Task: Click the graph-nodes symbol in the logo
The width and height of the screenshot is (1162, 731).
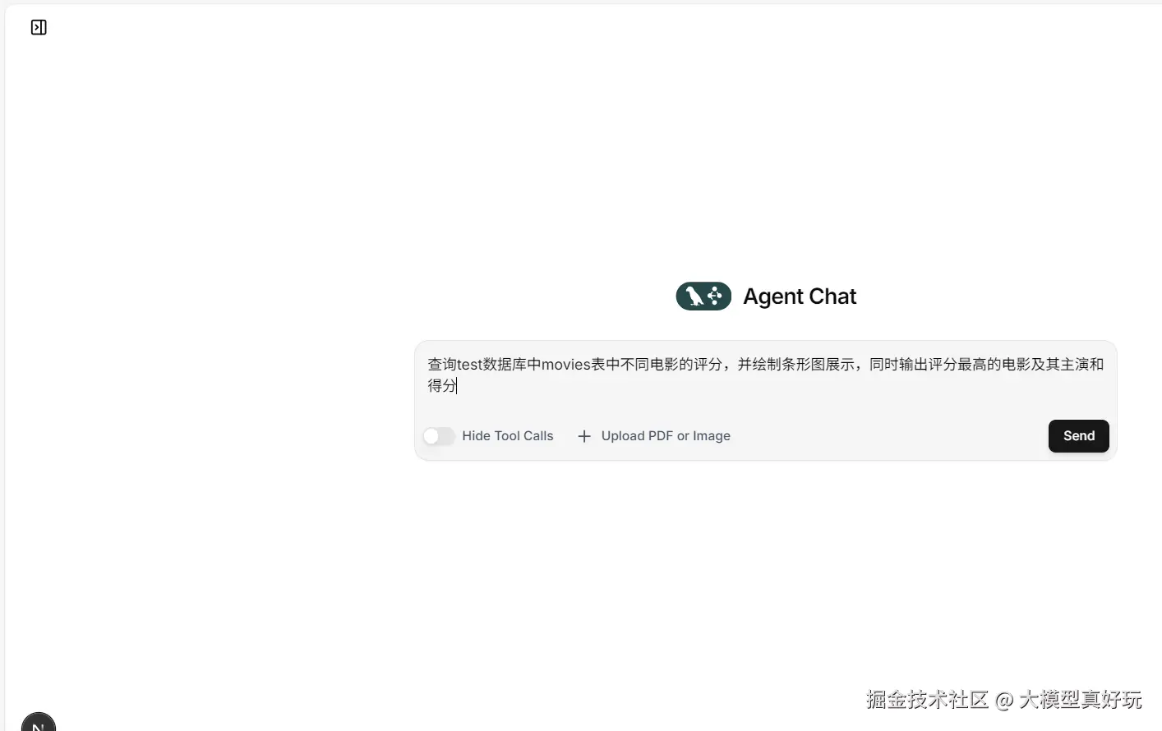Action: [715, 296]
